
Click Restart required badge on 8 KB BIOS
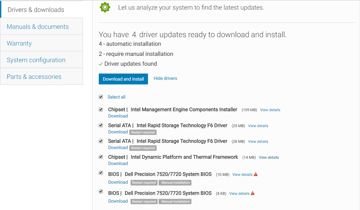(144, 201)
